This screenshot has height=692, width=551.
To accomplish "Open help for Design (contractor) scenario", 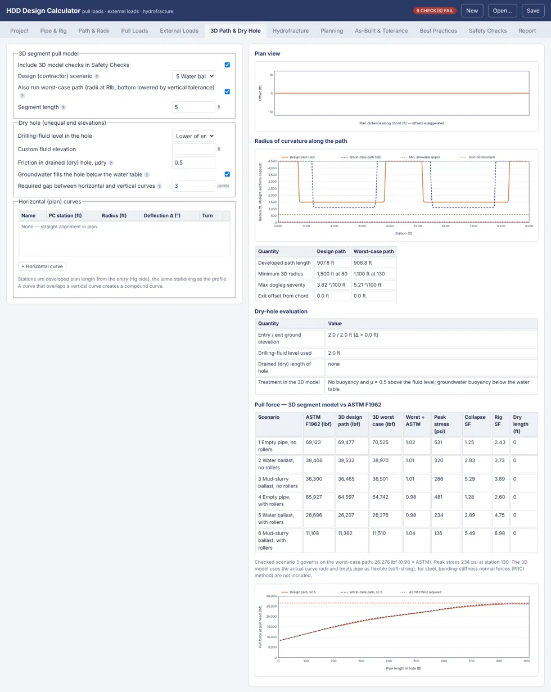I will click(x=97, y=76).
